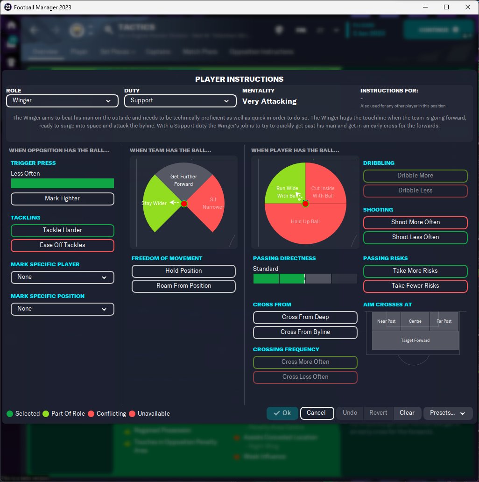Toggle the Tackle Harder instruction
Screen dimensions: 479x482
(x=63, y=230)
